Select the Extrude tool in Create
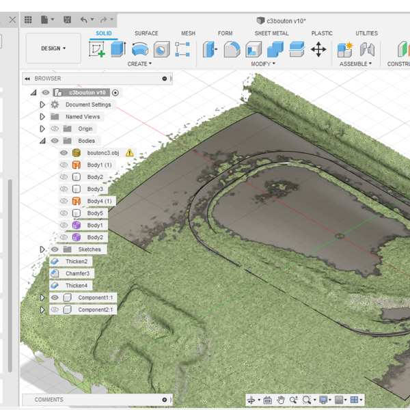The width and height of the screenshot is (410, 410). (118, 49)
